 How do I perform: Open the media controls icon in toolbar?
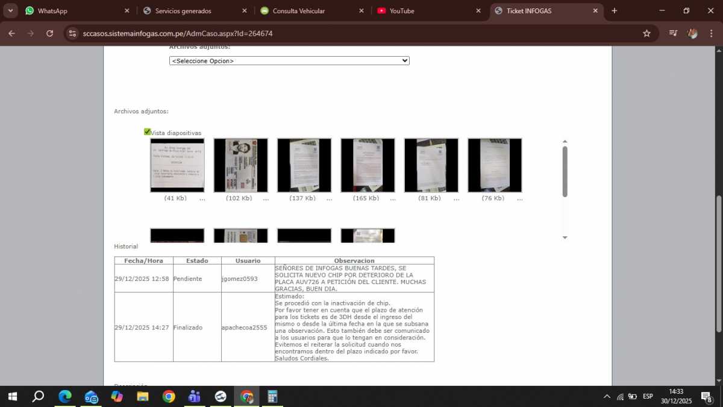pos(673,34)
